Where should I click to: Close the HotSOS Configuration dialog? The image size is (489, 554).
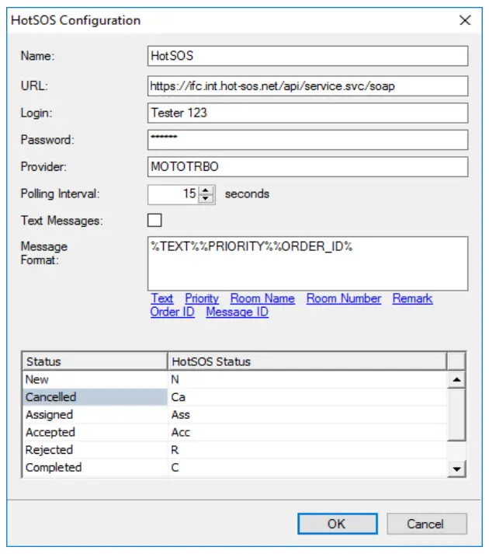tap(465, 20)
